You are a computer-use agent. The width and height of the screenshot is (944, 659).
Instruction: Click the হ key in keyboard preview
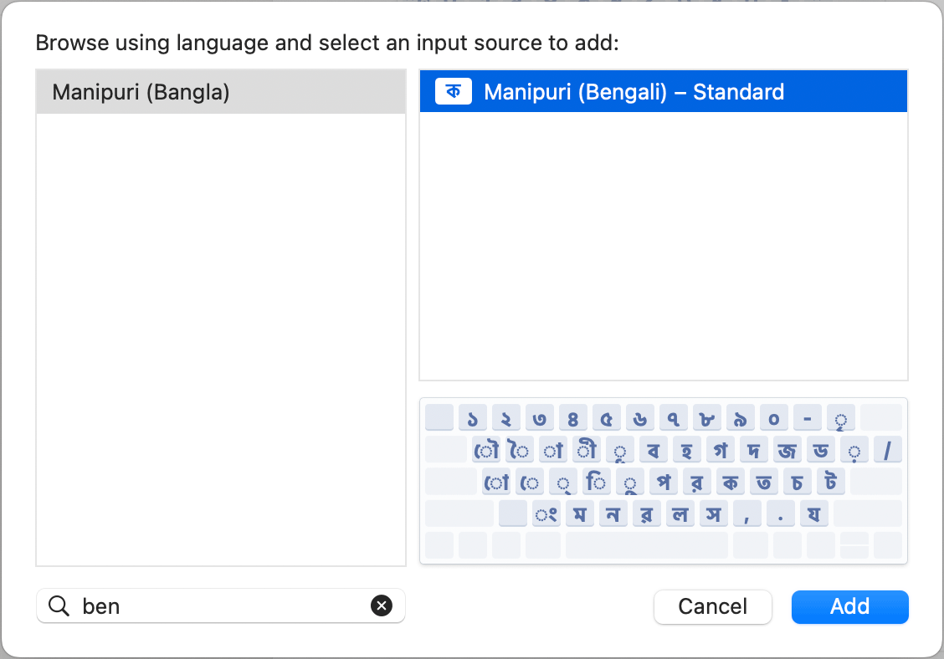pyautogui.click(x=687, y=450)
